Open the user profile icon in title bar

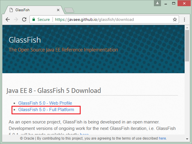157,3
